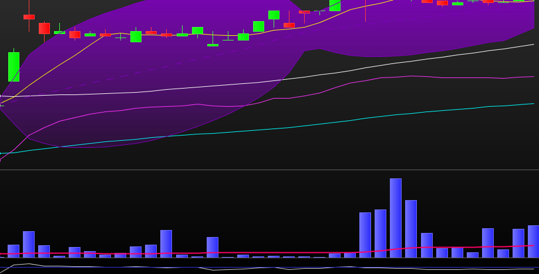Click the tallest green candlestick

pyautogui.click(x=14, y=67)
